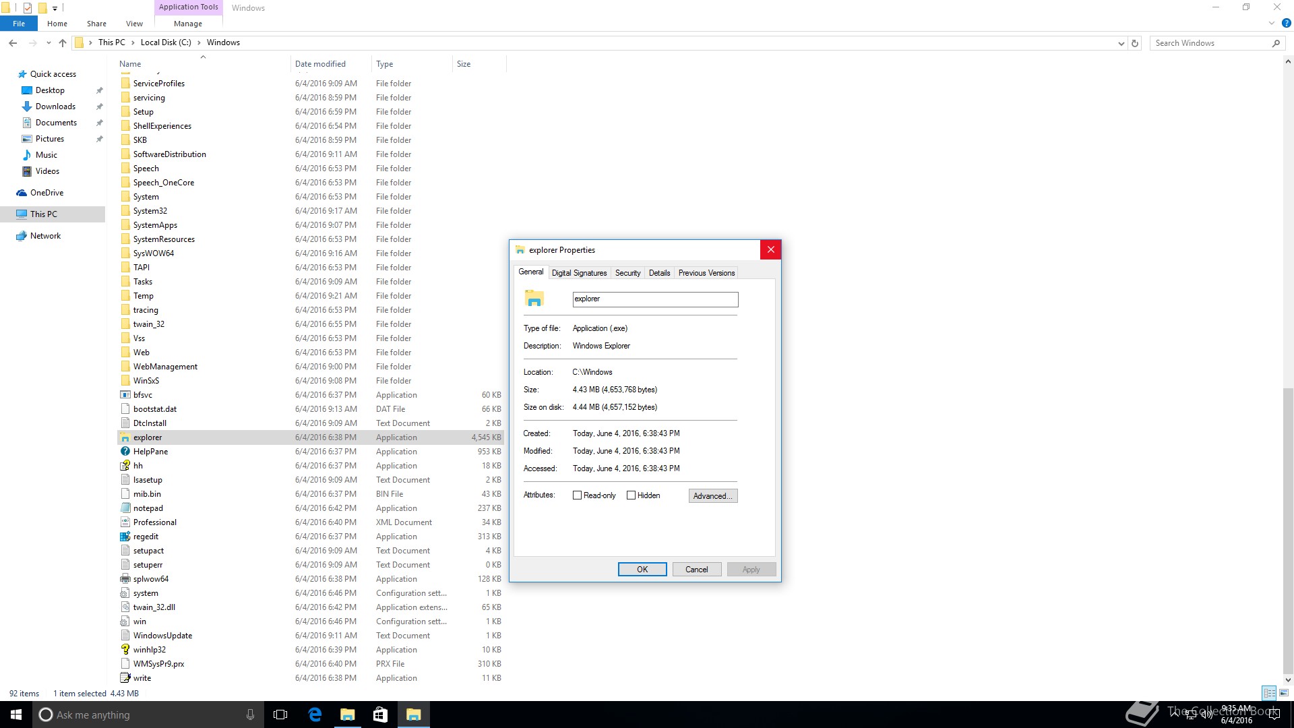Image resolution: width=1294 pixels, height=728 pixels.
Task: Open Task View on the taskbar
Action: coord(280,715)
